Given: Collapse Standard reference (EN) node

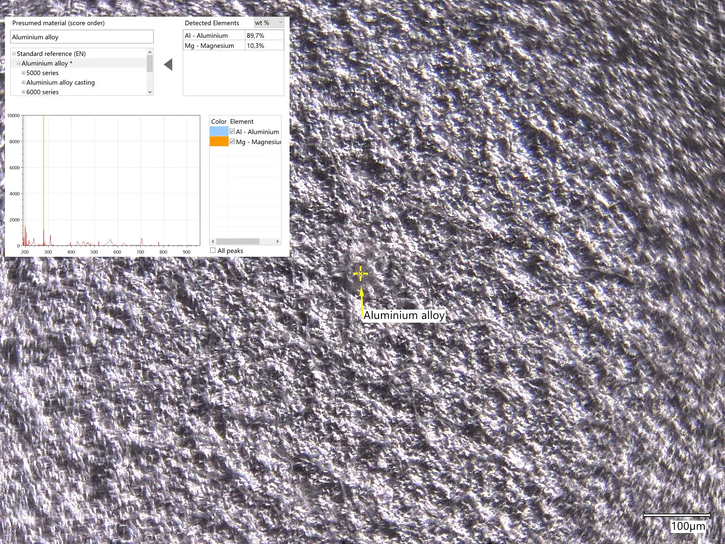Looking at the screenshot, I should [x=14, y=54].
